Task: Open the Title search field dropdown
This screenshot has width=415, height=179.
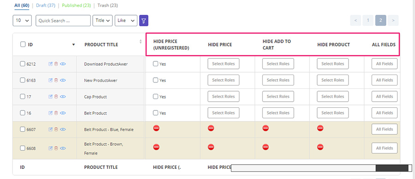Action: (x=102, y=21)
